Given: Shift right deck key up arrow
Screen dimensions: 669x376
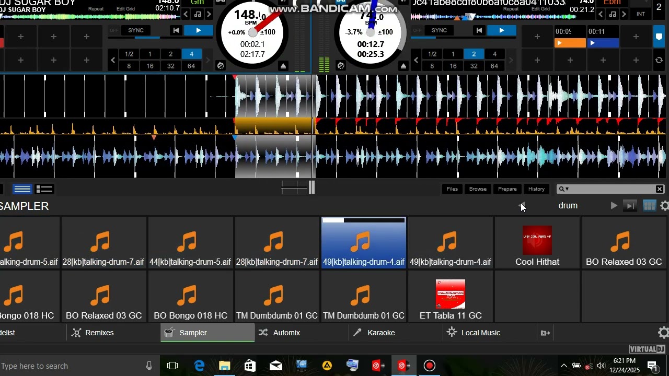Looking at the screenshot, I should (624, 14).
